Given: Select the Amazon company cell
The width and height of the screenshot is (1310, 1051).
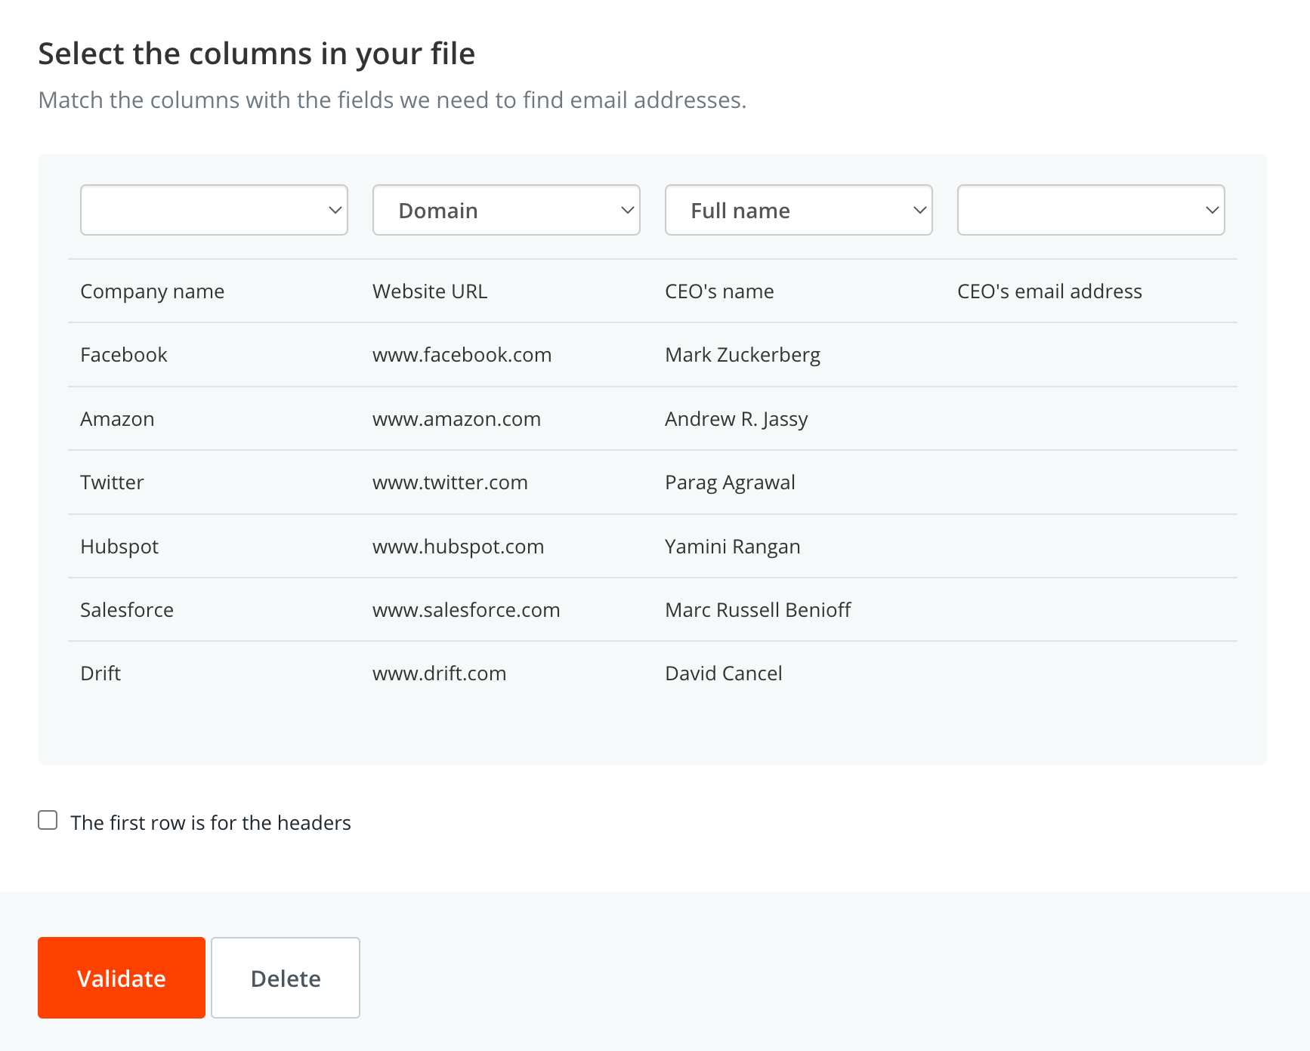Looking at the screenshot, I should pos(117,419).
